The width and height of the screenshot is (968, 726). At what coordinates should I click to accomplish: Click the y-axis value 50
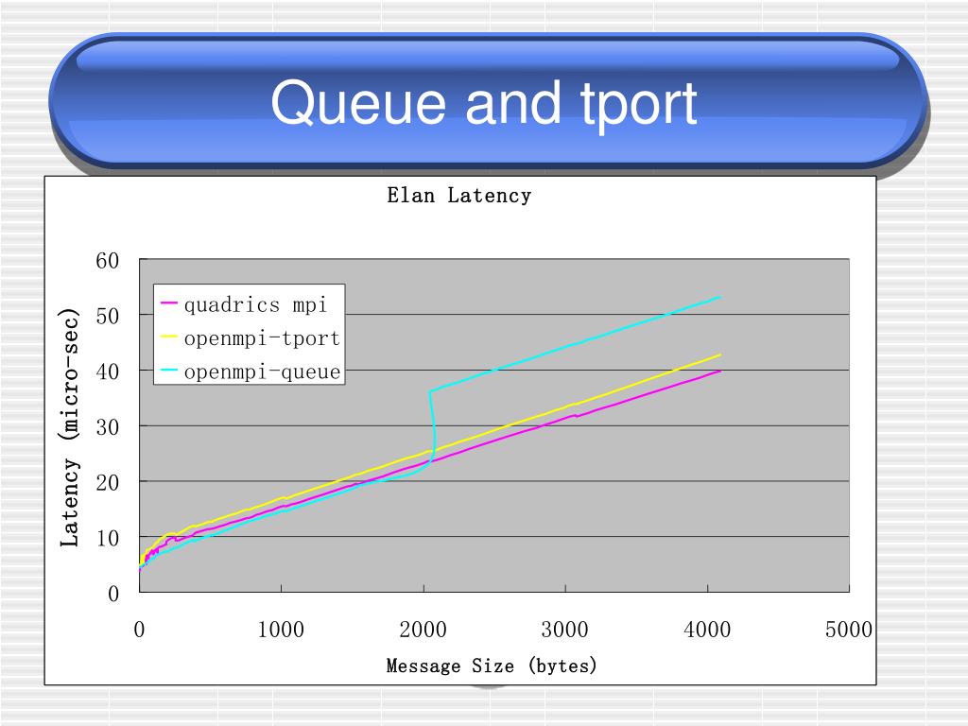[108, 316]
